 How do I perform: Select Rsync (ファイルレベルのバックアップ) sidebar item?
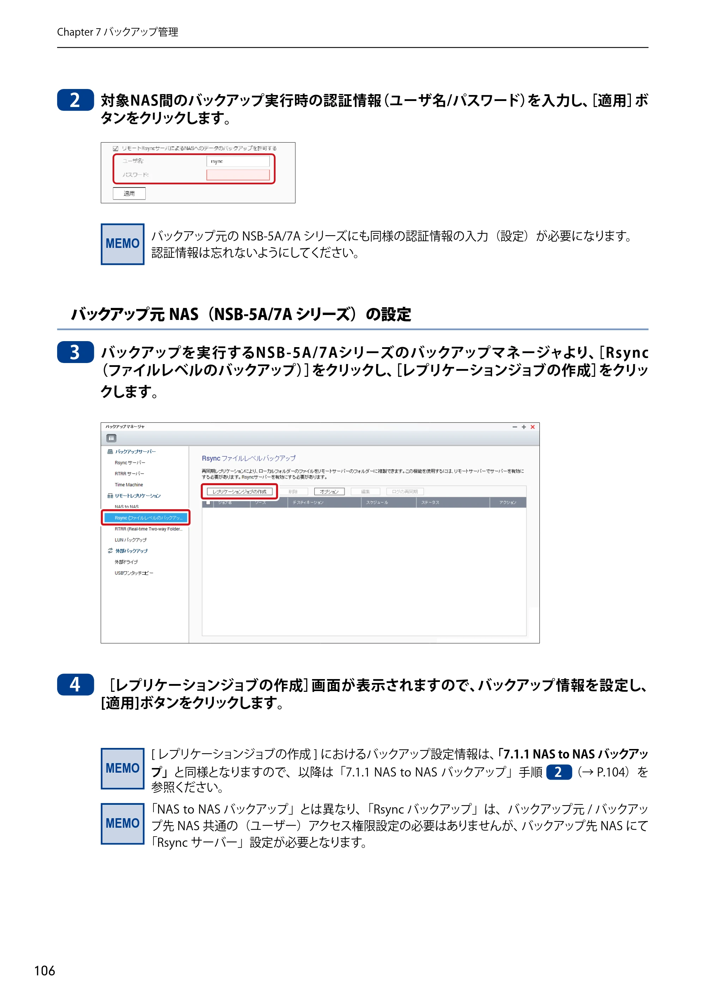point(146,518)
